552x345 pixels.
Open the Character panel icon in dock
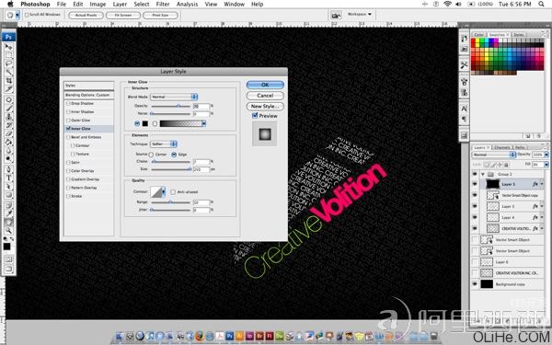click(465, 109)
